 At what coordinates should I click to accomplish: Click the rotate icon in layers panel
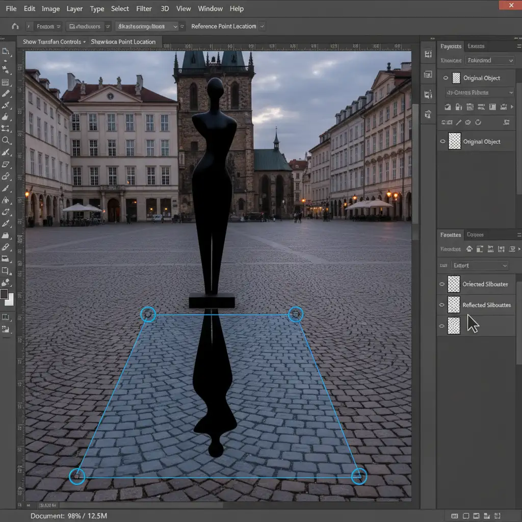pos(478,122)
